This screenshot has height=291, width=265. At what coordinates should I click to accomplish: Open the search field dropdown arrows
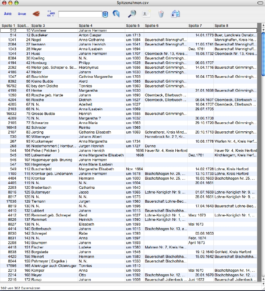click(105, 14)
